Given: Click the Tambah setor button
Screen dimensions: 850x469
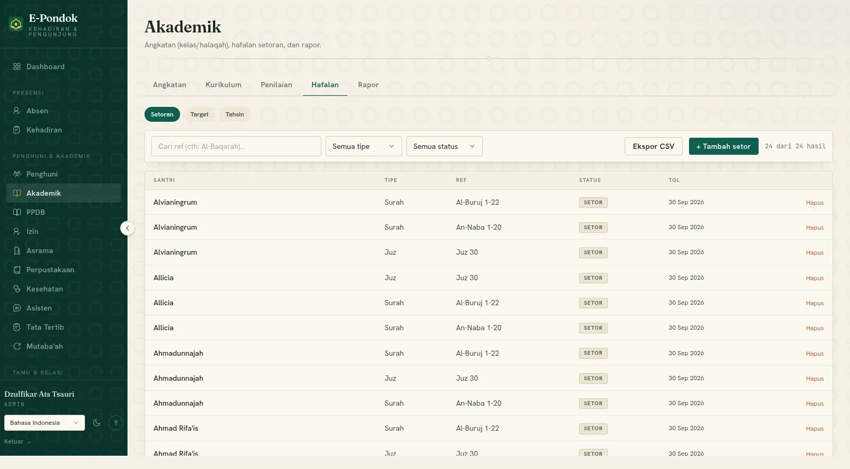Looking at the screenshot, I should point(724,146).
